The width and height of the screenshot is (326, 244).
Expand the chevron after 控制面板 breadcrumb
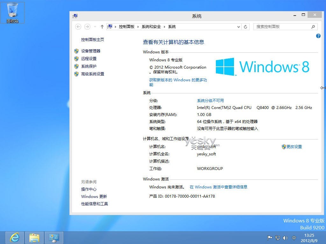pos(138,27)
